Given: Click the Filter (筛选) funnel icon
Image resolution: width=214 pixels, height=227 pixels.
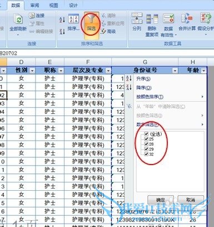Looking at the screenshot, I should point(91,19).
